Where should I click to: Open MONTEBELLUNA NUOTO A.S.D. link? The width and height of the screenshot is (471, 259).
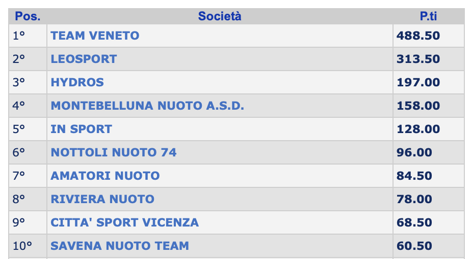pyautogui.click(x=147, y=106)
